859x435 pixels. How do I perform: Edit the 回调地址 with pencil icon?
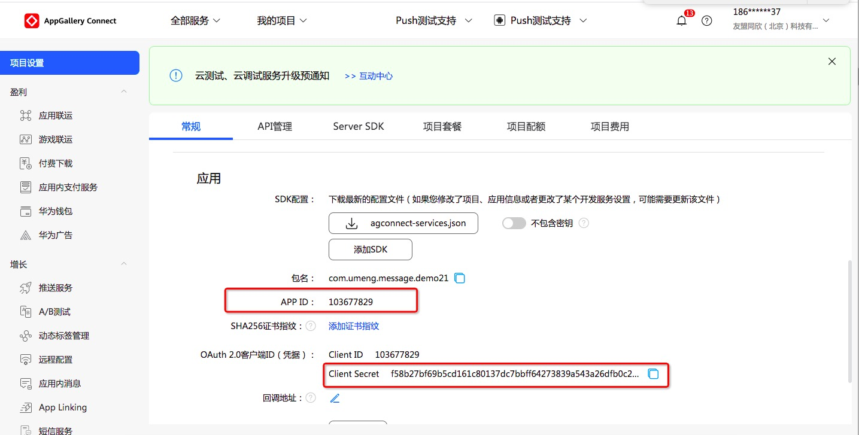pos(335,398)
